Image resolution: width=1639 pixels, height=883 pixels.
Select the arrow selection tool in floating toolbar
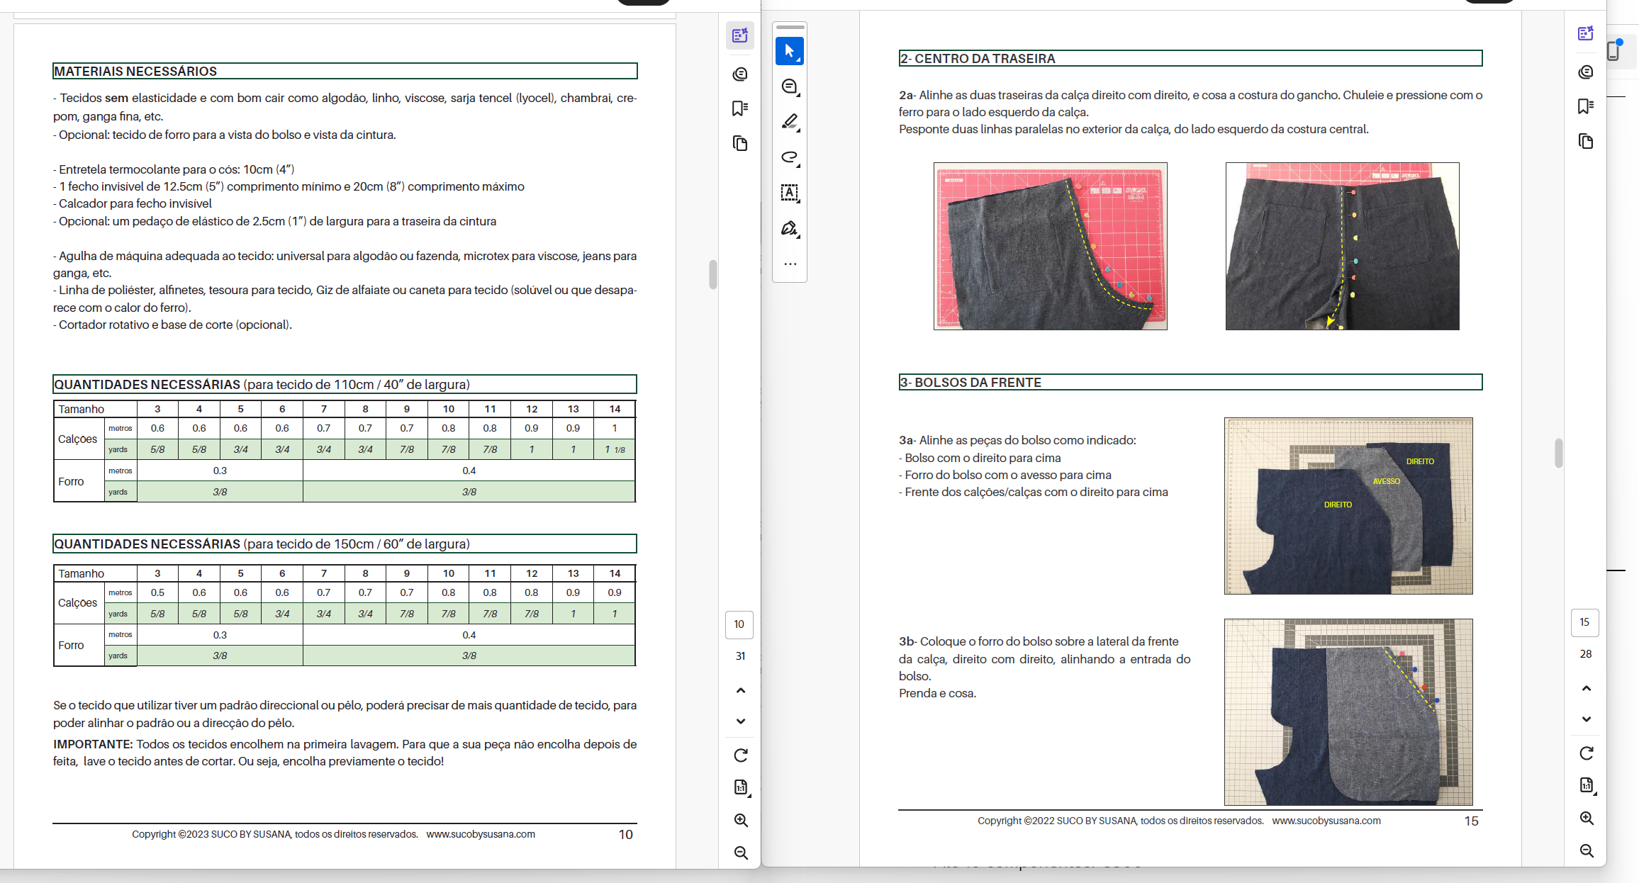pyautogui.click(x=789, y=51)
